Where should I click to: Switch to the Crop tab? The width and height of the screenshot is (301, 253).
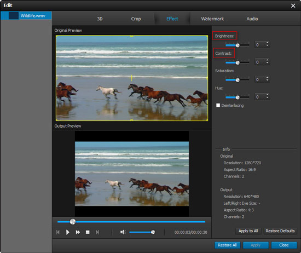(x=136, y=19)
